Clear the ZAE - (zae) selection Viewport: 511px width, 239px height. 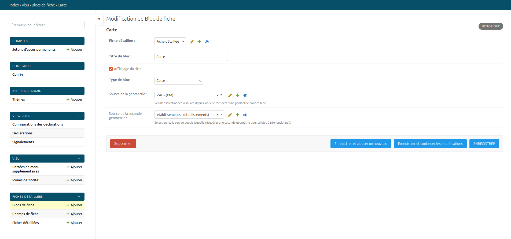click(218, 95)
